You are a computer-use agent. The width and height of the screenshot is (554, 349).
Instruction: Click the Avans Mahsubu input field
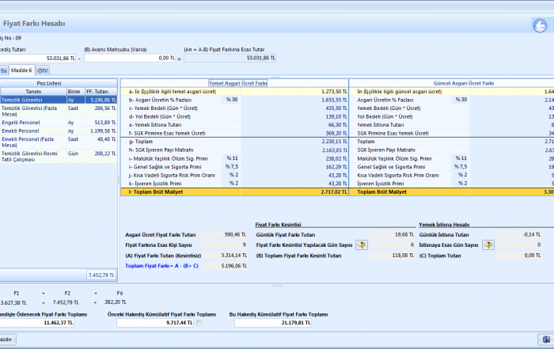point(131,58)
